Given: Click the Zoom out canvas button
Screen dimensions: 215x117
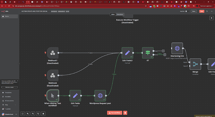Looking at the screenshot, I should click(33, 114).
